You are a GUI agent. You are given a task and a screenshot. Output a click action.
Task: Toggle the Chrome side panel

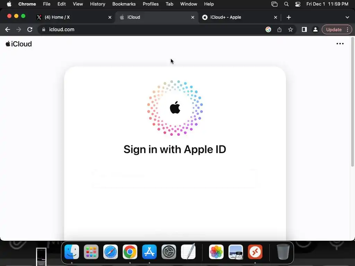[304, 29]
